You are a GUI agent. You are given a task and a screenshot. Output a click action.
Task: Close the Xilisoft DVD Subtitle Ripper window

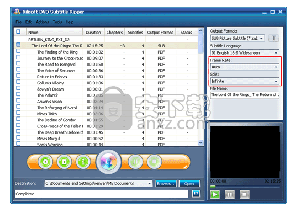pyautogui.click(x=281, y=12)
